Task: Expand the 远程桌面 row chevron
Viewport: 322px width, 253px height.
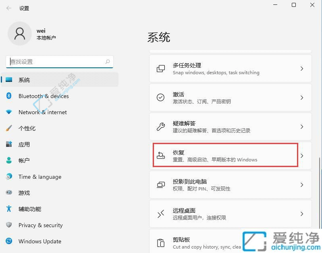Action: tap(302, 214)
